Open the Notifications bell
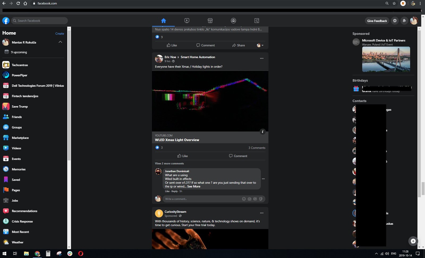 pos(404,20)
